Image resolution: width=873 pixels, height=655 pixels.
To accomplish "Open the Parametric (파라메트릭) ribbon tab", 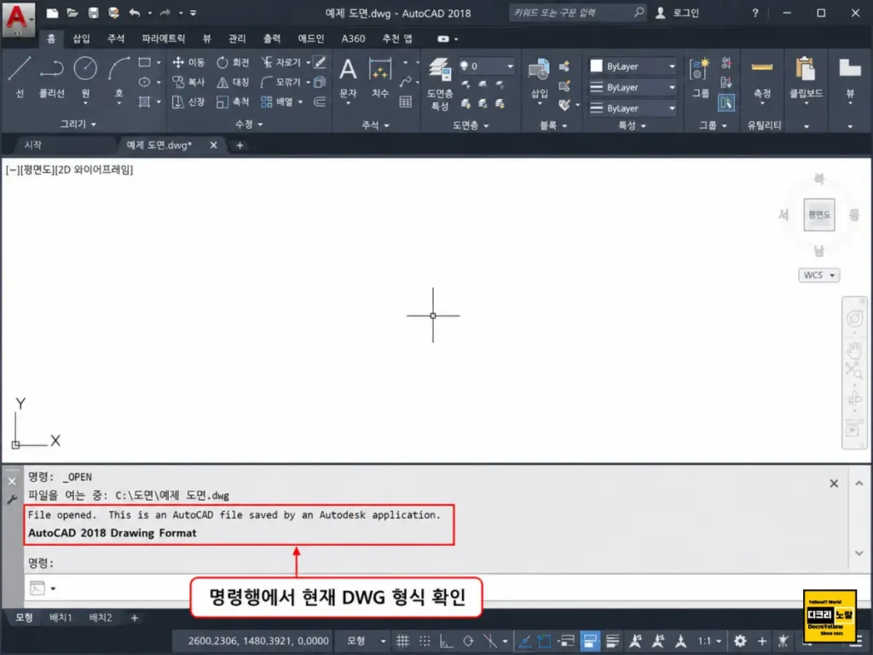I will click(163, 38).
